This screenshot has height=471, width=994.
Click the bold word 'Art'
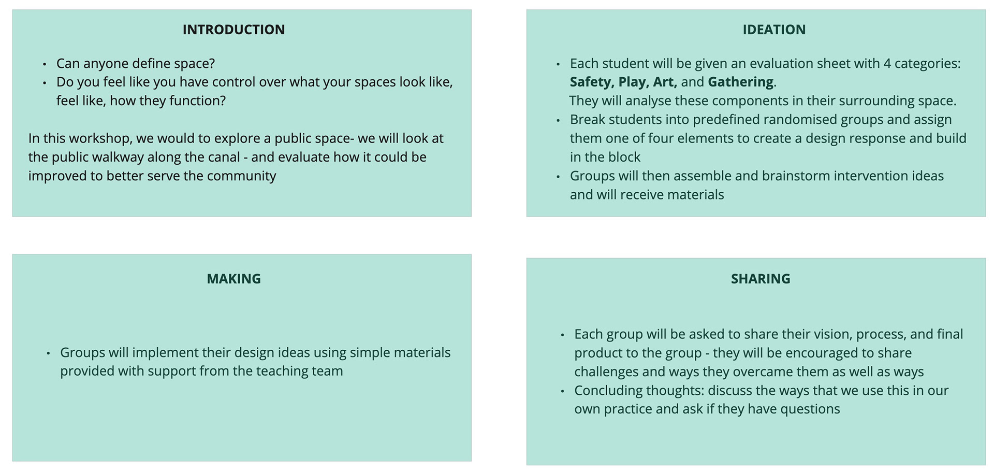click(663, 82)
